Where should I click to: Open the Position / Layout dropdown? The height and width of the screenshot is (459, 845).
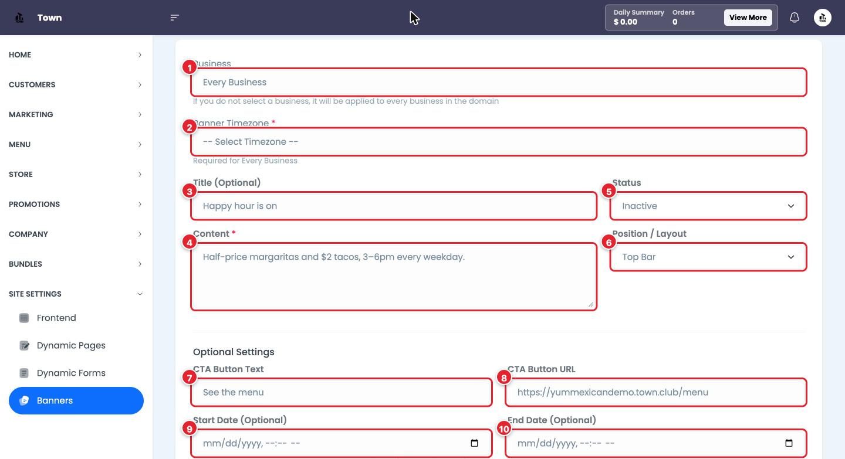(x=708, y=257)
